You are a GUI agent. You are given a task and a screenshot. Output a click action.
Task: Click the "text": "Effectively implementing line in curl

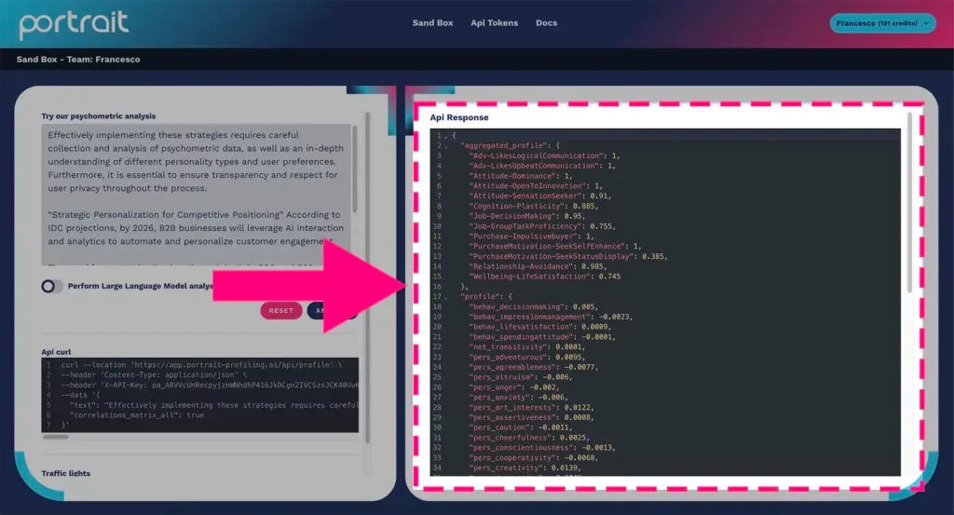point(213,405)
